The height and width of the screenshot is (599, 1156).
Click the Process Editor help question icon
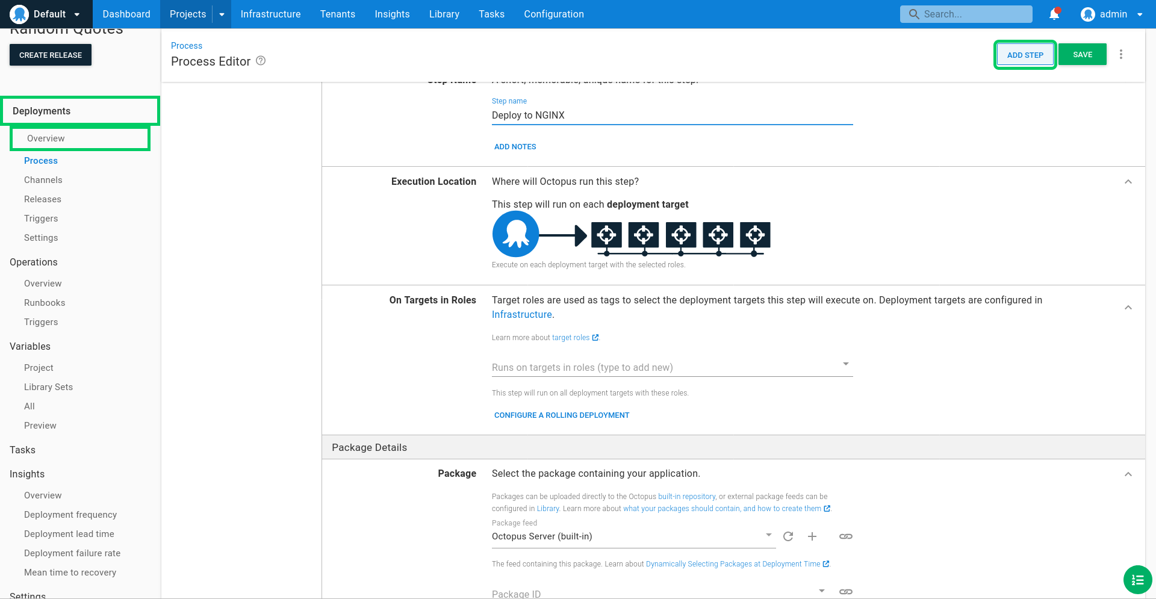(x=261, y=61)
